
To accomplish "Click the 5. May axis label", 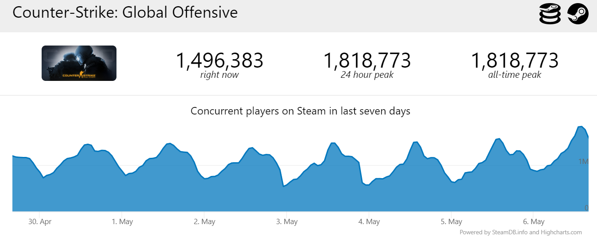I will (x=451, y=221).
